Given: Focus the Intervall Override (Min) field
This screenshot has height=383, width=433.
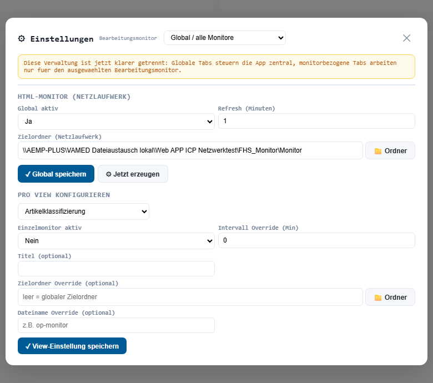Looking at the screenshot, I should tap(316, 240).
